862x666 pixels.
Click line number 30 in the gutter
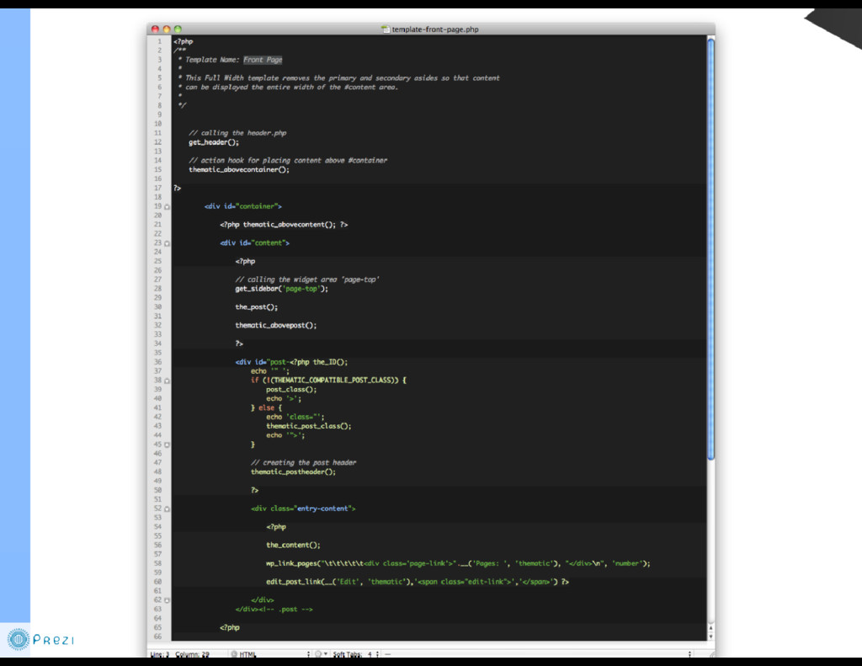pos(157,306)
